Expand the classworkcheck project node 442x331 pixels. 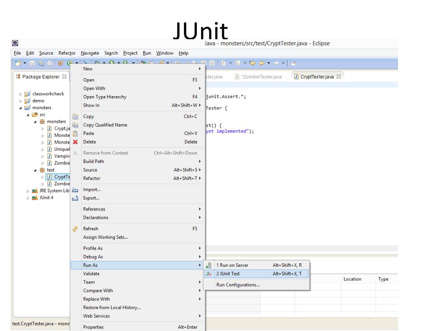pos(20,94)
